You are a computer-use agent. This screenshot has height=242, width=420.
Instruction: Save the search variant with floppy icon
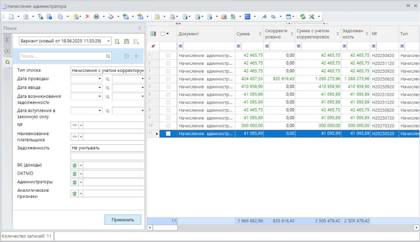point(127,41)
